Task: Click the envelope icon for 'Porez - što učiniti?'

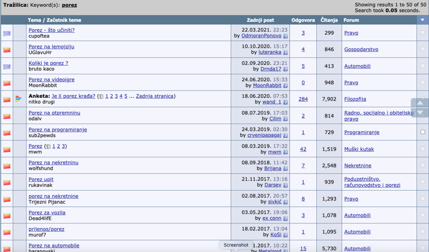Action: point(7,34)
